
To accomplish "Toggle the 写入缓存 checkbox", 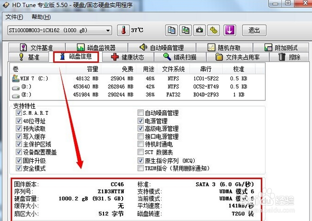I will coord(19,136).
